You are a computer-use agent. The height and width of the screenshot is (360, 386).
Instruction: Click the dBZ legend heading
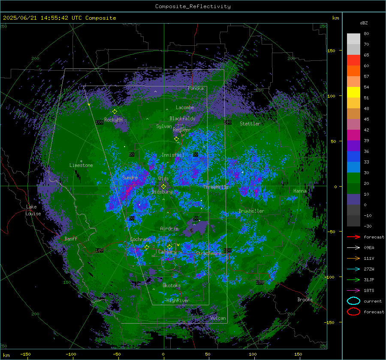pos(364,23)
